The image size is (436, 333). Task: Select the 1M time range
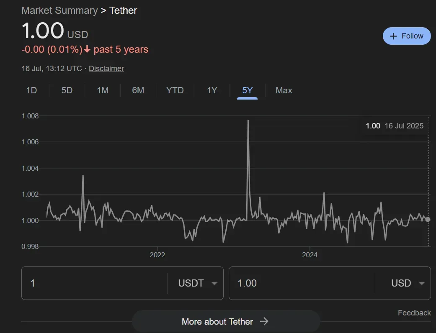[x=102, y=90]
